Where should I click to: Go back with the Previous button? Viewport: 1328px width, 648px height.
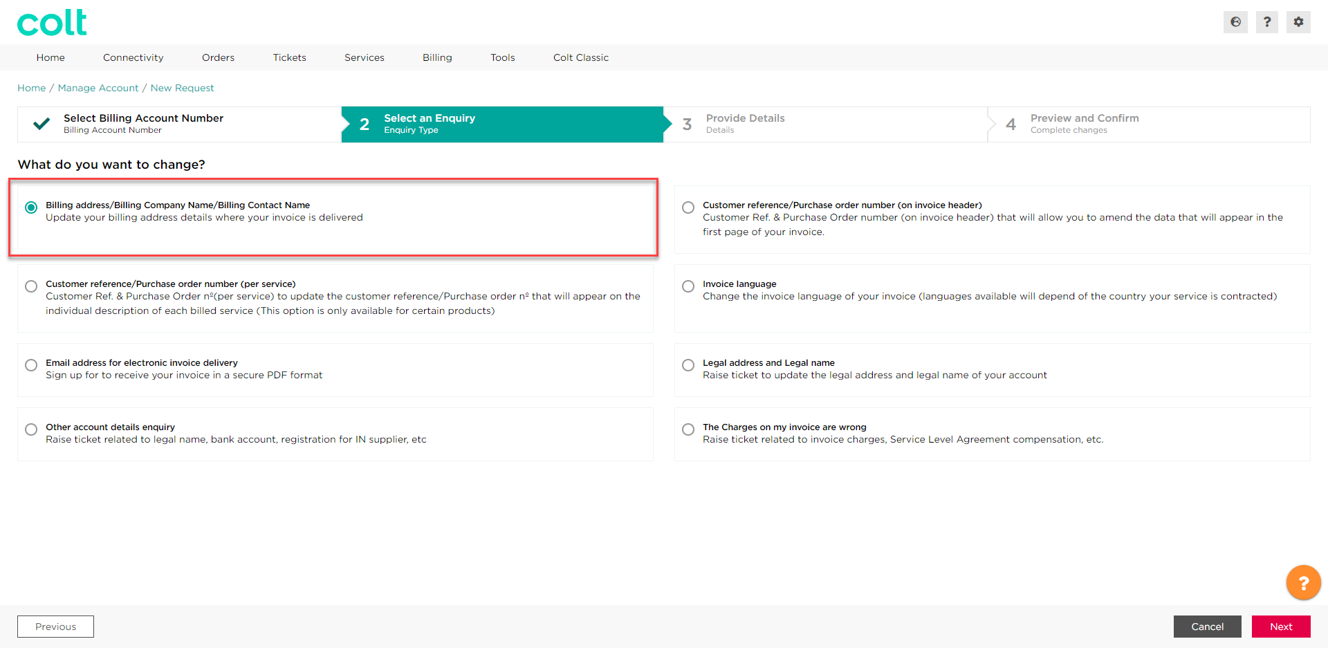(x=55, y=627)
